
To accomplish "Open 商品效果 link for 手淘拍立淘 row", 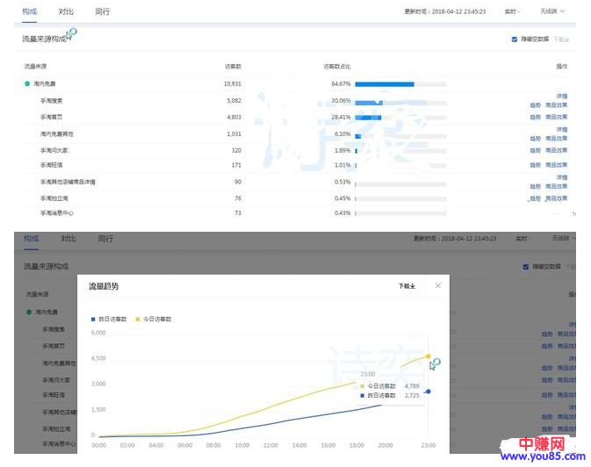I will tap(556, 198).
